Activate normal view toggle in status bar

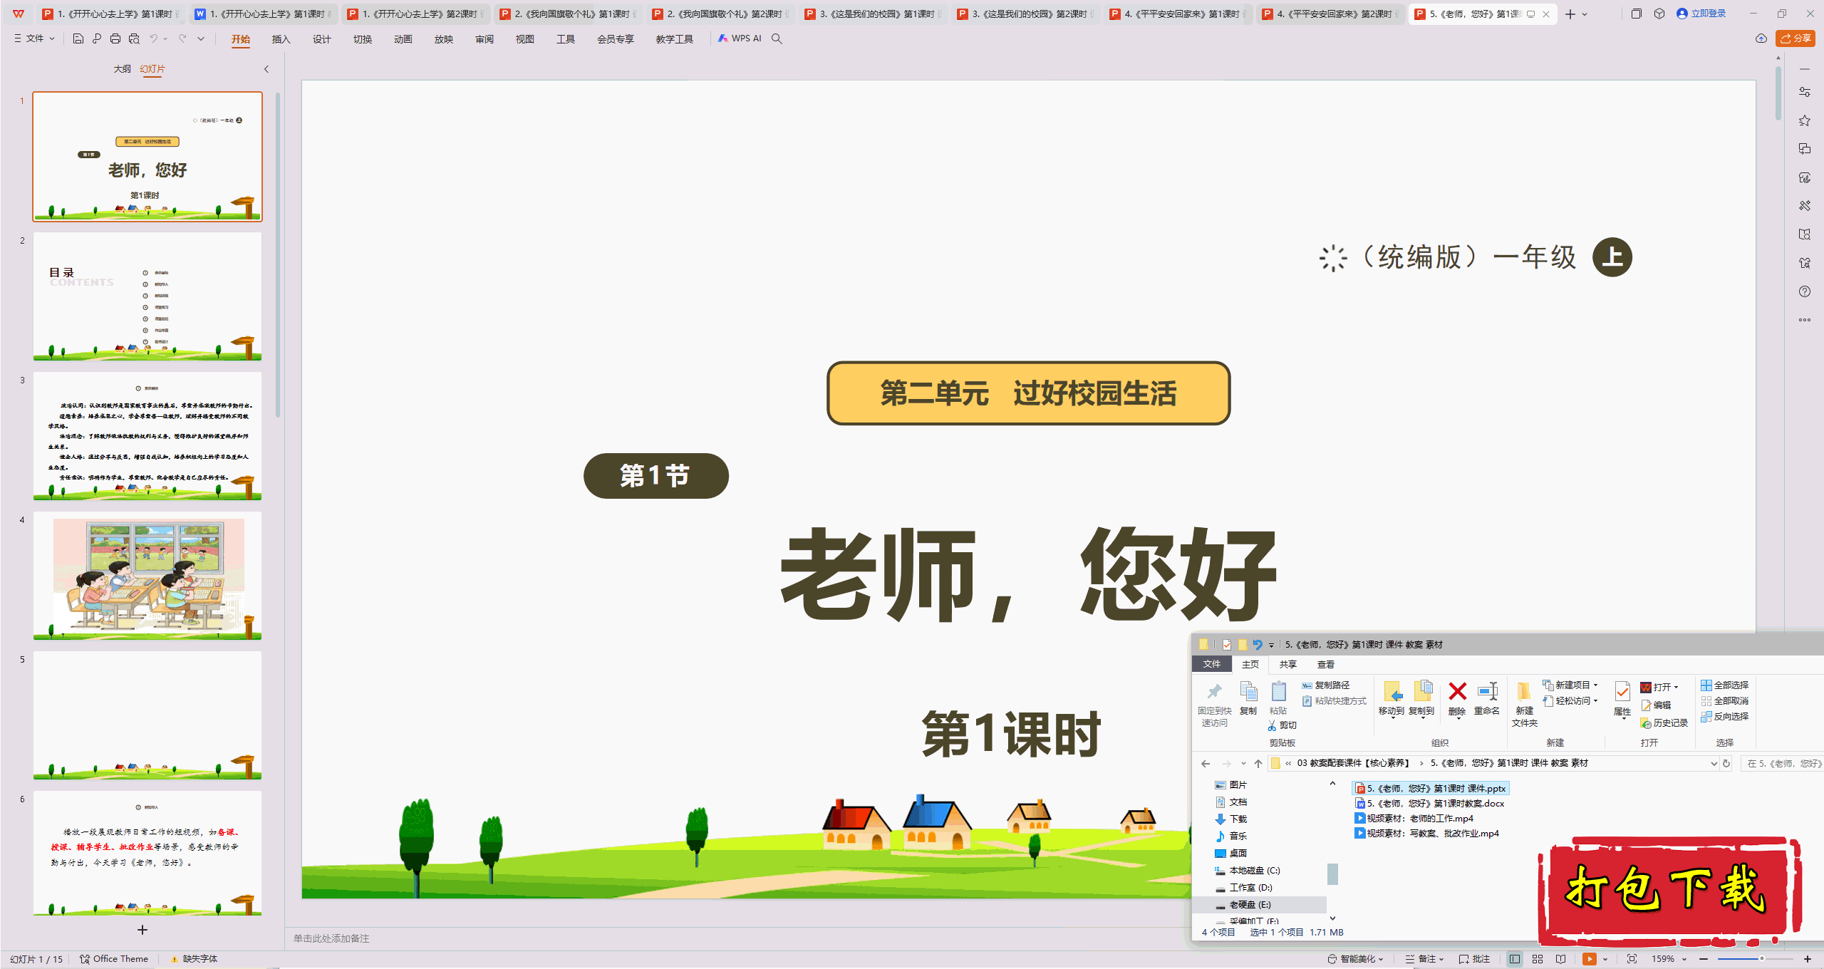click(x=1515, y=959)
